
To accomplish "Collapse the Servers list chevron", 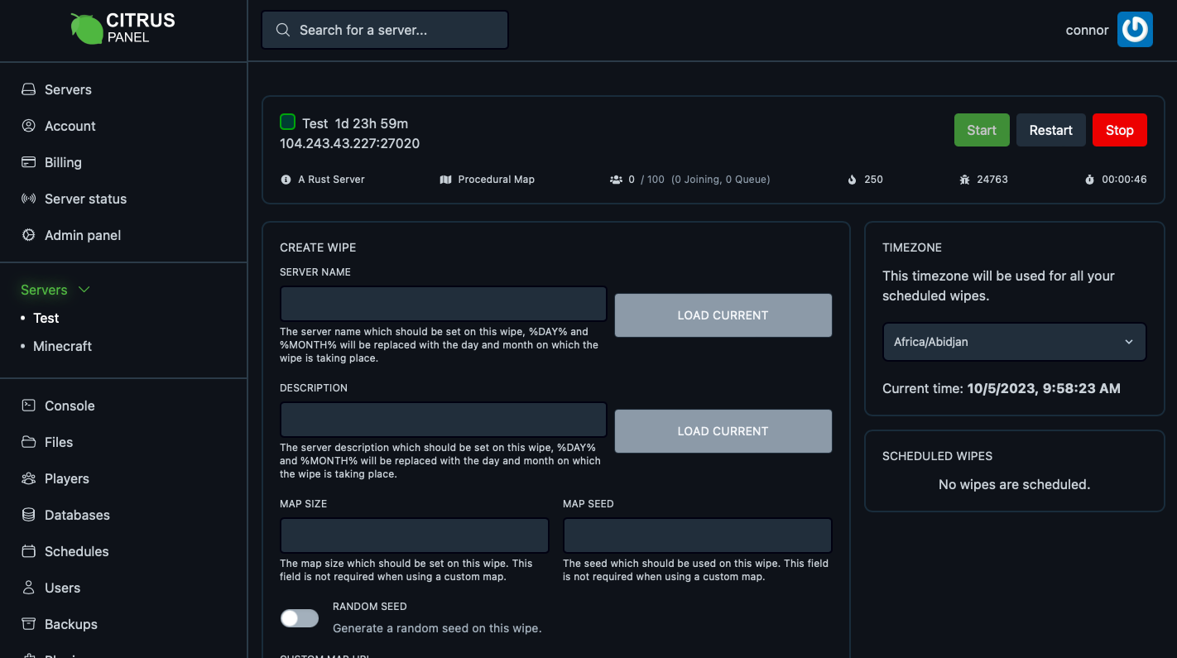I will tap(84, 290).
